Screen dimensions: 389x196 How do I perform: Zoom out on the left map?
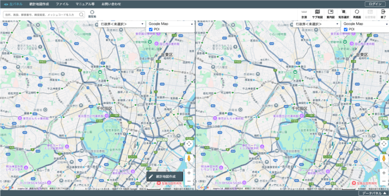(189, 181)
